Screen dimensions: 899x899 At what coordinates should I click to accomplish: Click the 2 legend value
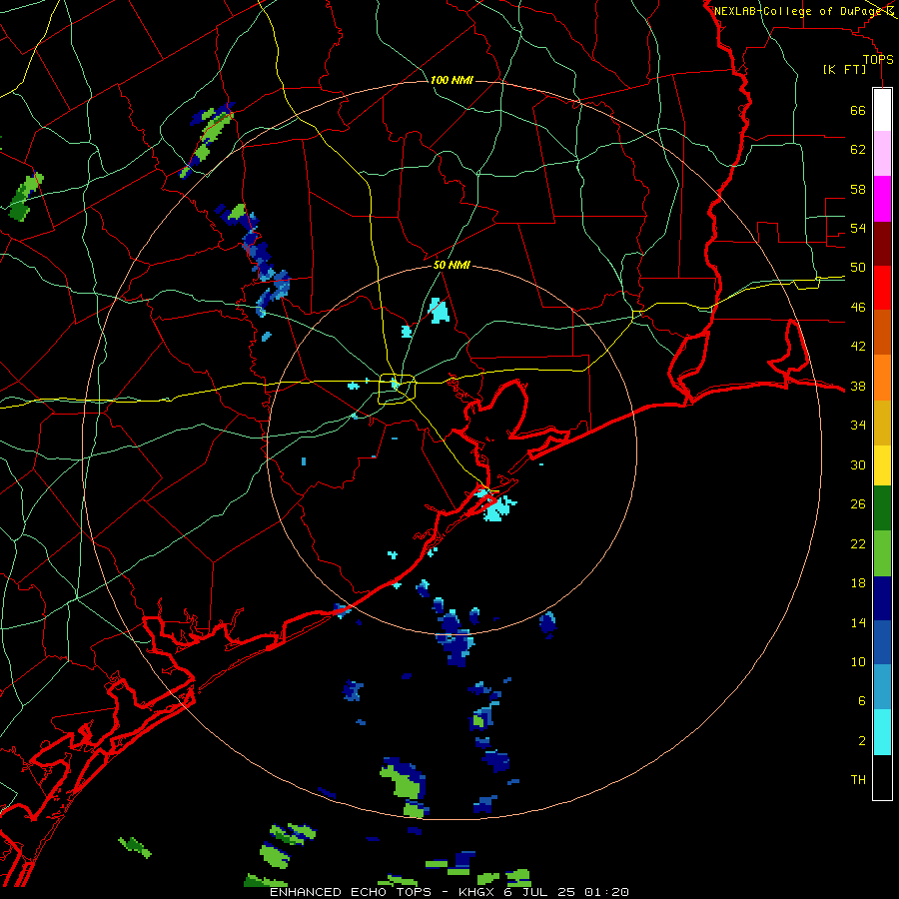(862, 741)
